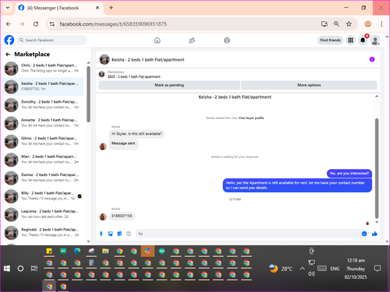
Task: Open Task View on taskbar
Action: [34, 269]
